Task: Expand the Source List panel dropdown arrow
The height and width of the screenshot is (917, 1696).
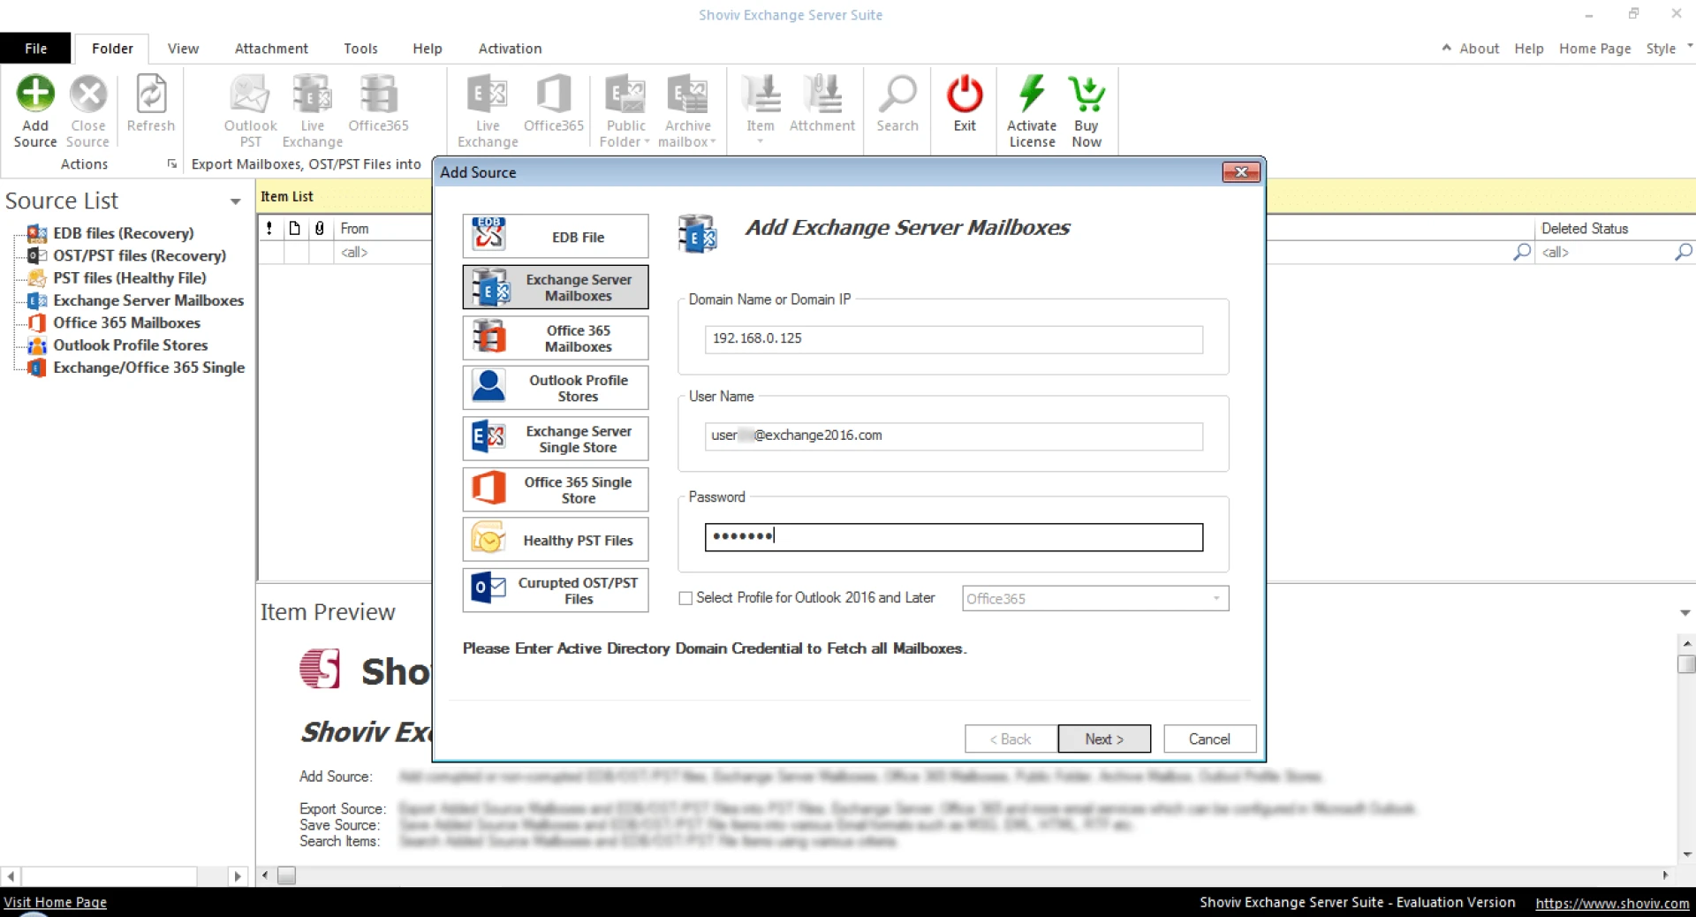Action: [x=235, y=202]
